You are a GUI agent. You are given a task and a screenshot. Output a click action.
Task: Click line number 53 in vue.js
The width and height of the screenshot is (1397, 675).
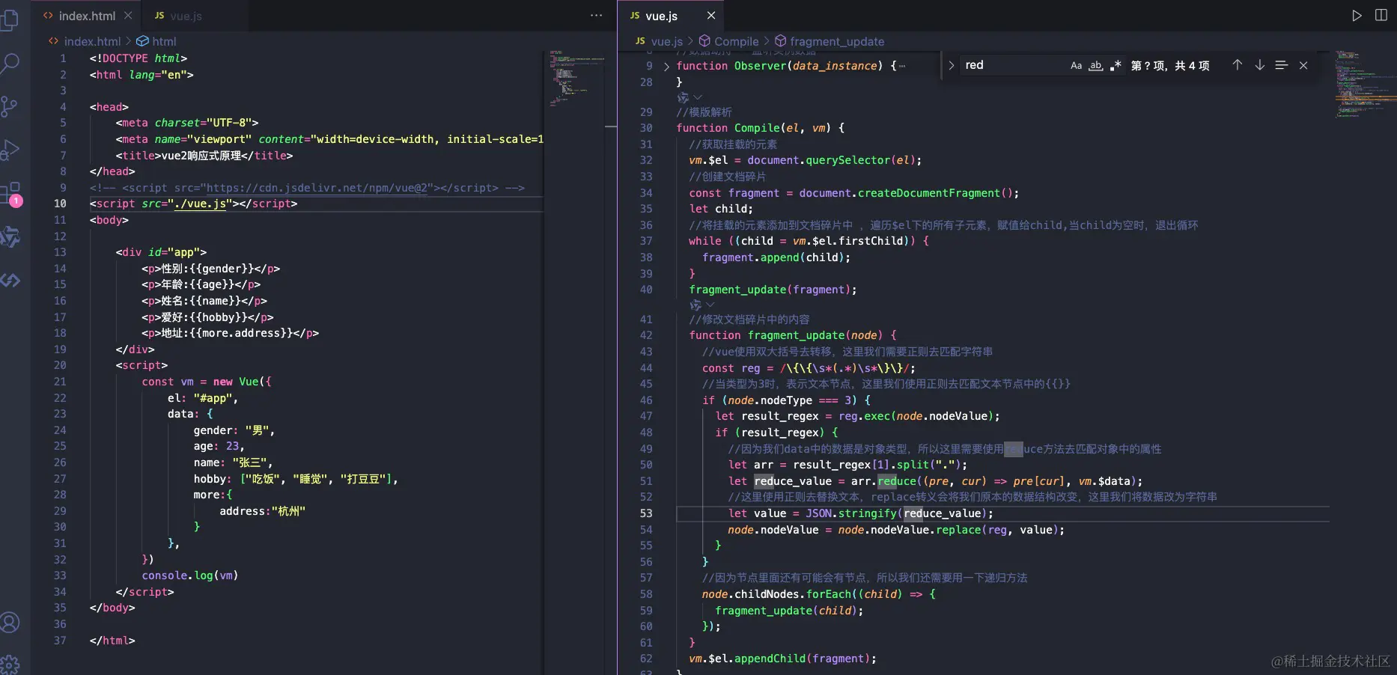pyautogui.click(x=646, y=513)
